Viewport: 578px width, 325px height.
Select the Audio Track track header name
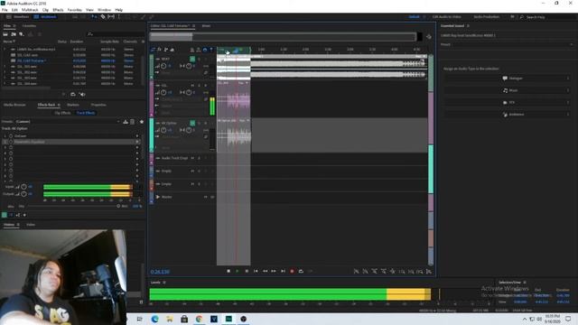tap(174, 158)
